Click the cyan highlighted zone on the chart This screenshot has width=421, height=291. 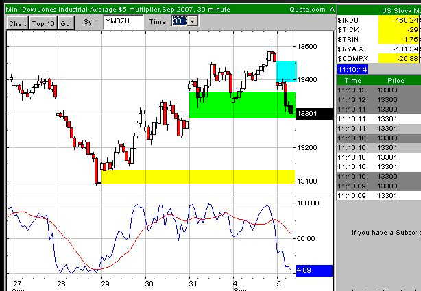pyautogui.click(x=286, y=71)
